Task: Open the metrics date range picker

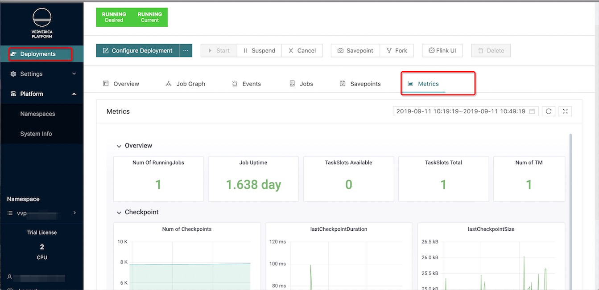Action: [x=466, y=111]
